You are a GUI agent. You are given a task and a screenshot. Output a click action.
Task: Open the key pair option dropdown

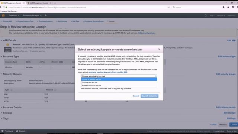119,76
